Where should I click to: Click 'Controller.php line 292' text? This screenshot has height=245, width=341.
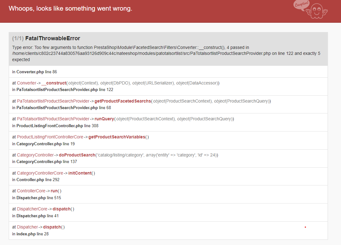(38, 180)
